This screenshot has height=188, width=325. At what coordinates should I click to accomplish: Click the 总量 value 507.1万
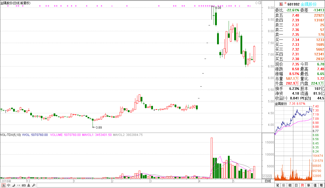293,79
